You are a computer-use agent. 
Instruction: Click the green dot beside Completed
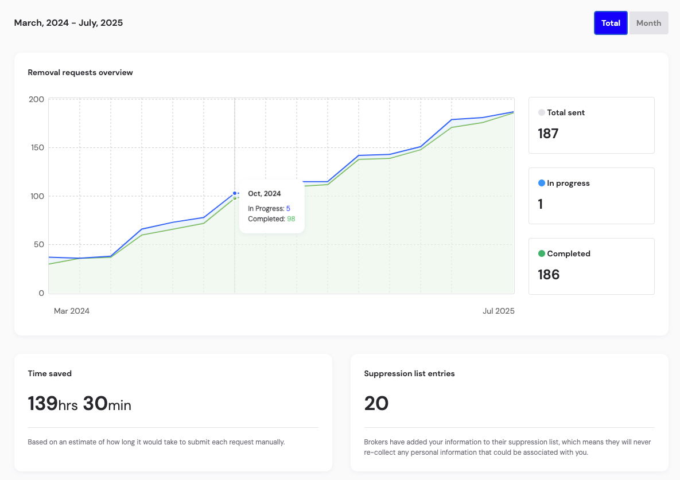(x=542, y=253)
